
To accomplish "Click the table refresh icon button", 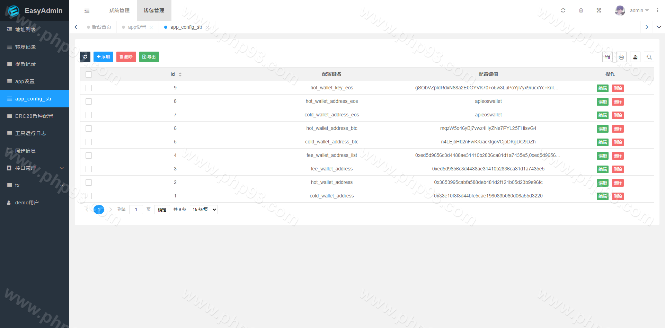I will [85, 57].
